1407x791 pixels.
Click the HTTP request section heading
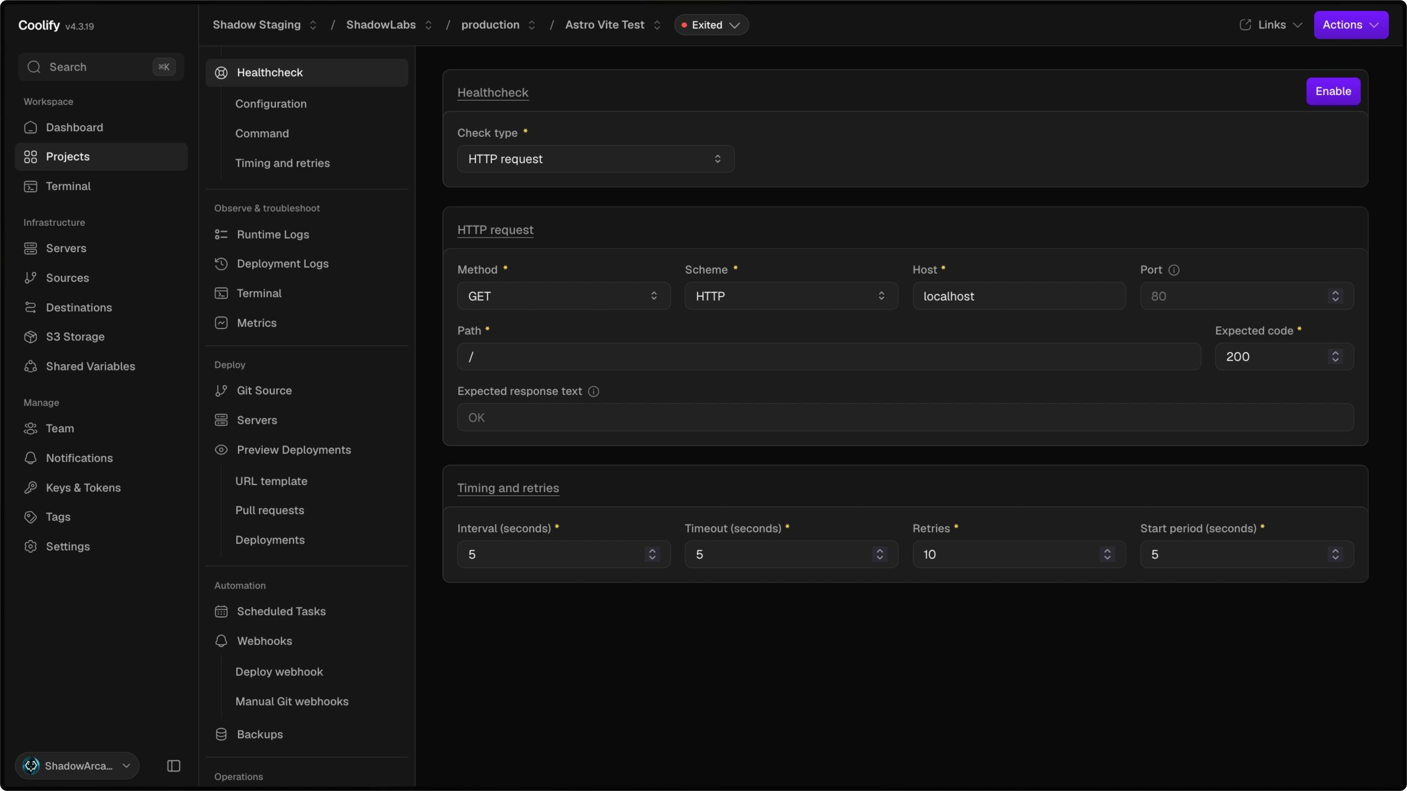[x=495, y=230]
